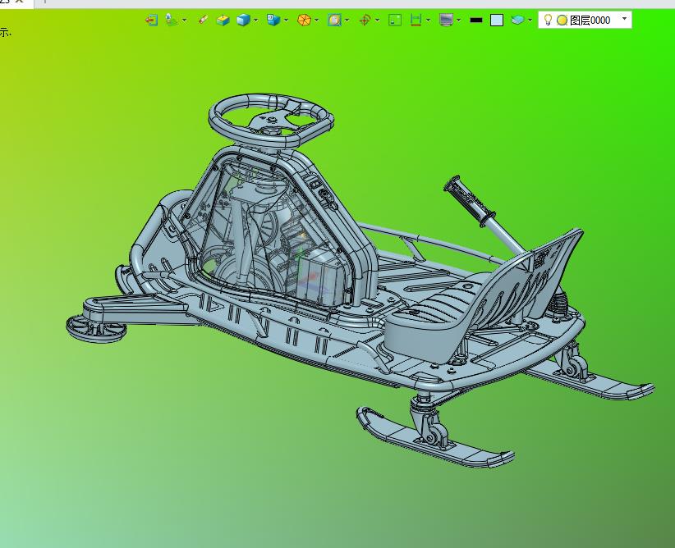Click the red and blue measure bracket icon
This screenshot has height=548, width=675.
[416, 20]
